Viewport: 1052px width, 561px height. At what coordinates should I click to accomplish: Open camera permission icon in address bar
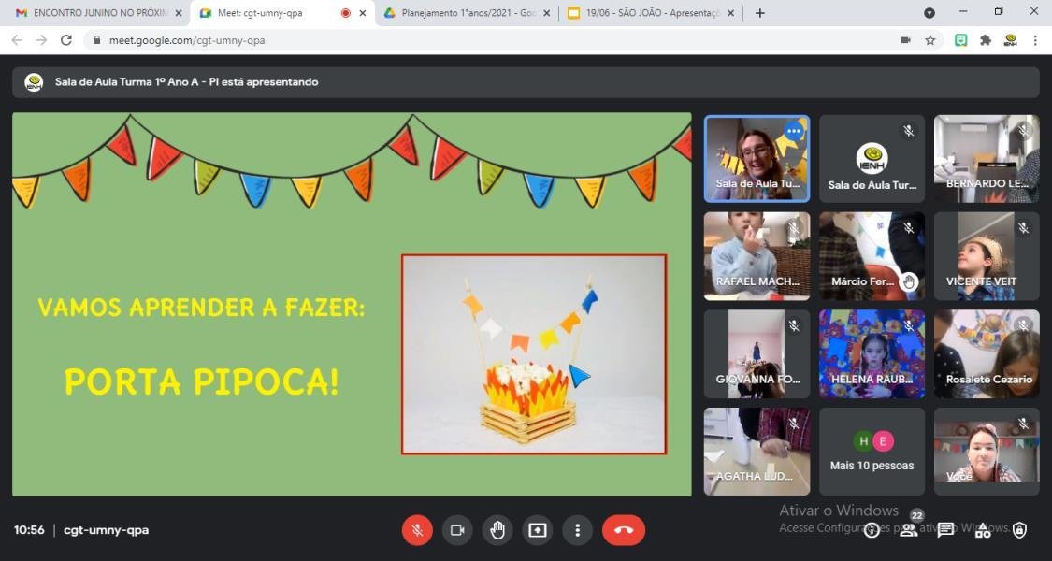(905, 40)
